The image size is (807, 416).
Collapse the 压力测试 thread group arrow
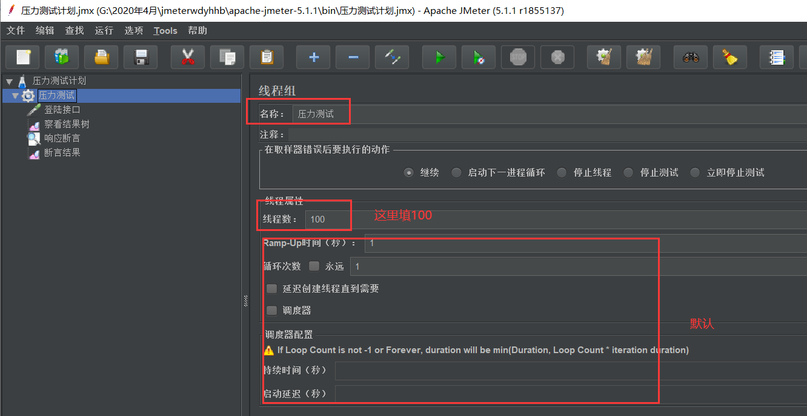click(x=15, y=96)
